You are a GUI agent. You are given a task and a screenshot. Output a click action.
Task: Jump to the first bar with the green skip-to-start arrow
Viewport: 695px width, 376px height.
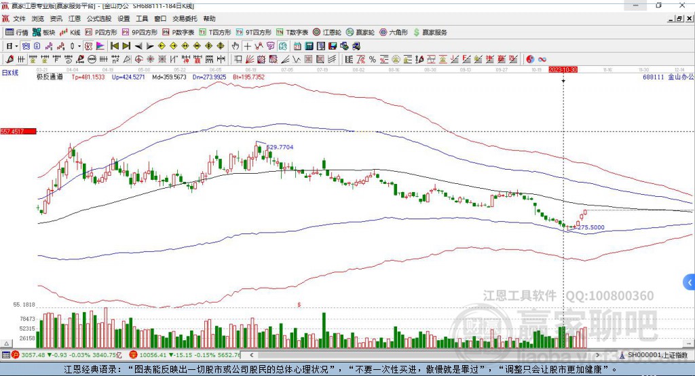(x=114, y=46)
